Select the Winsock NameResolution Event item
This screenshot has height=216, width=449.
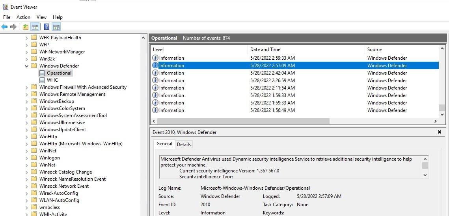[73, 179]
